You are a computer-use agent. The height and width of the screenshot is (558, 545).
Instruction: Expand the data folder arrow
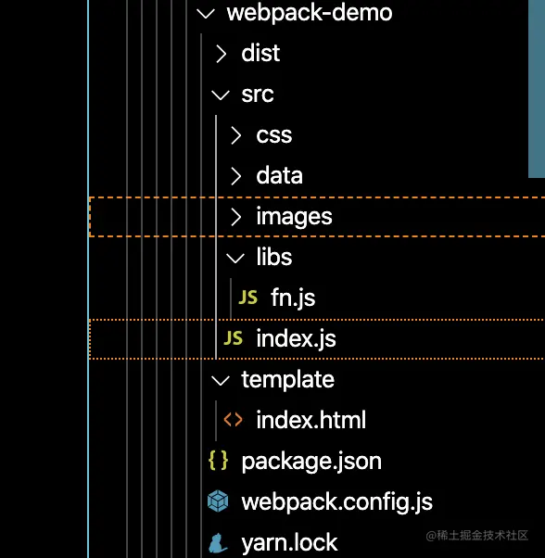[235, 176]
